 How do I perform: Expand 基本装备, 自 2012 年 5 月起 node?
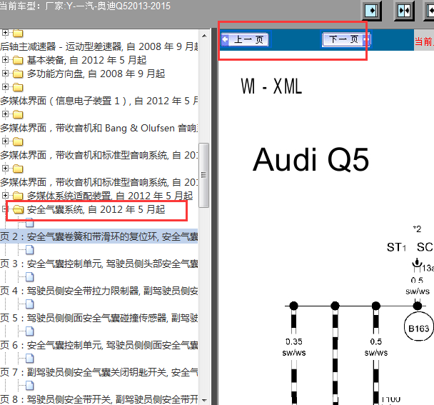[x=5, y=59]
